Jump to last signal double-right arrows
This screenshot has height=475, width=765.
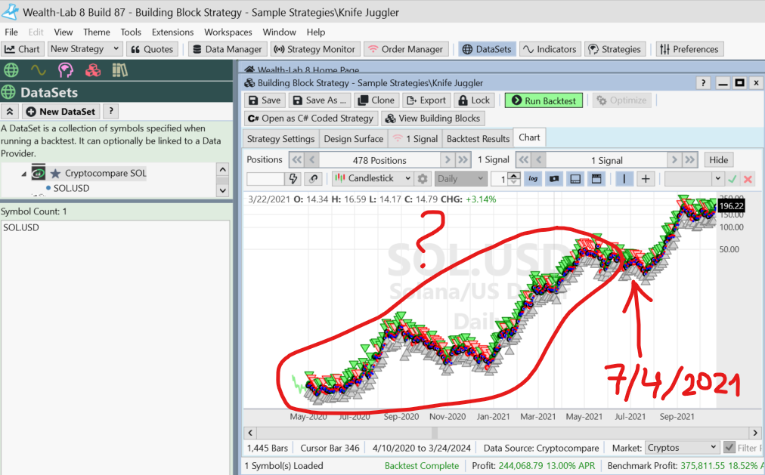click(x=689, y=160)
